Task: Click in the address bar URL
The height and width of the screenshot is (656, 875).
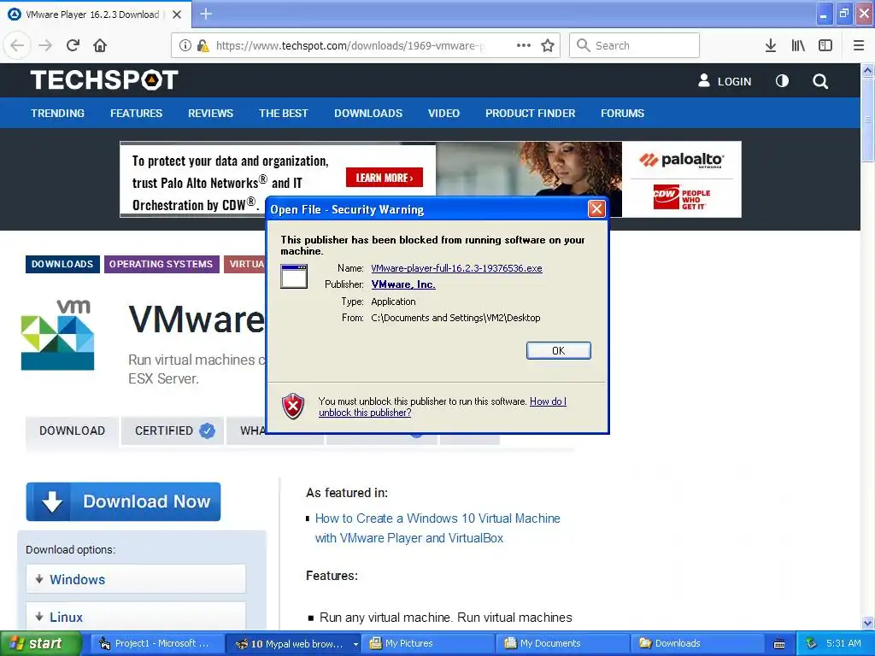Action: [350, 46]
